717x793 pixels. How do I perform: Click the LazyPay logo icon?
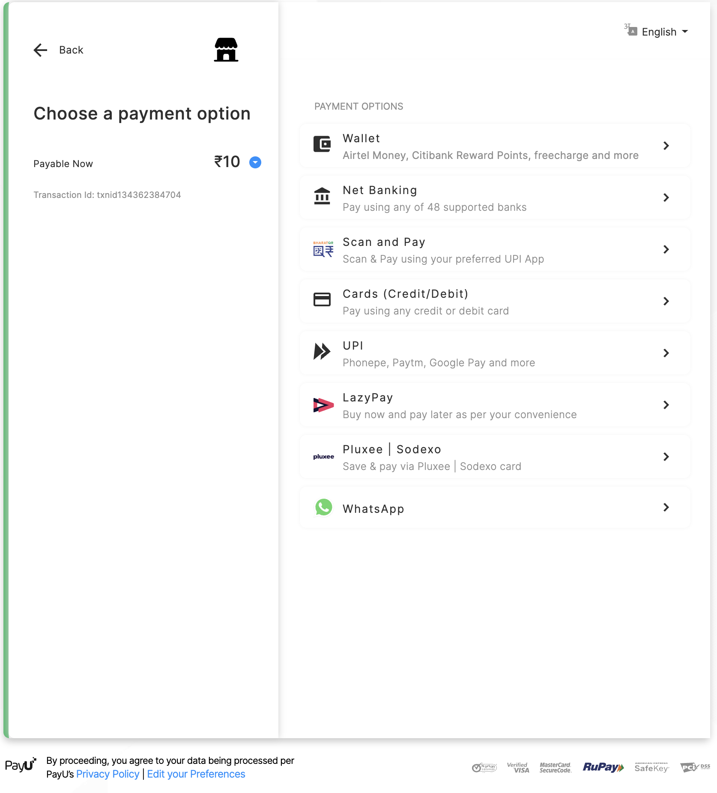pyautogui.click(x=323, y=405)
